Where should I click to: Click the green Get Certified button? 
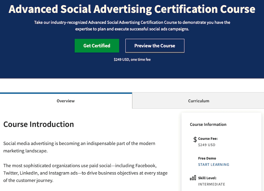pos(97,46)
